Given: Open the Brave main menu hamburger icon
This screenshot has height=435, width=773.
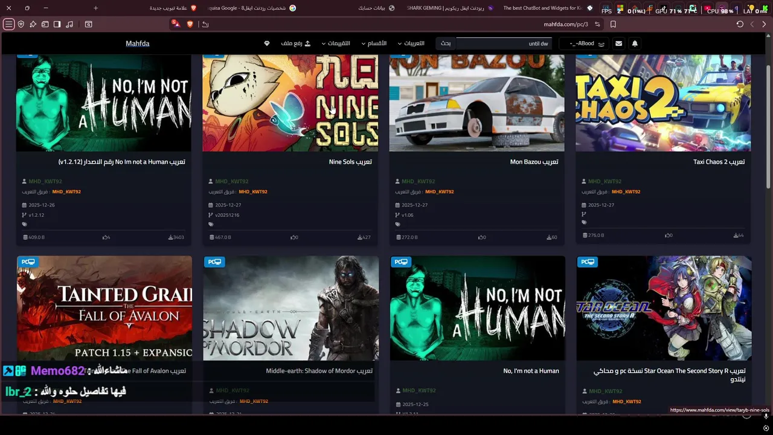Looking at the screenshot, I should point(8,24).
